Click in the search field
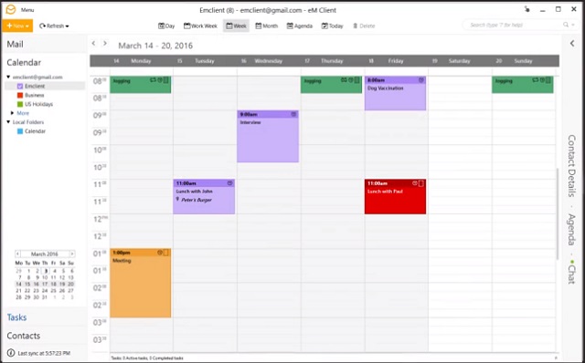 515,25
